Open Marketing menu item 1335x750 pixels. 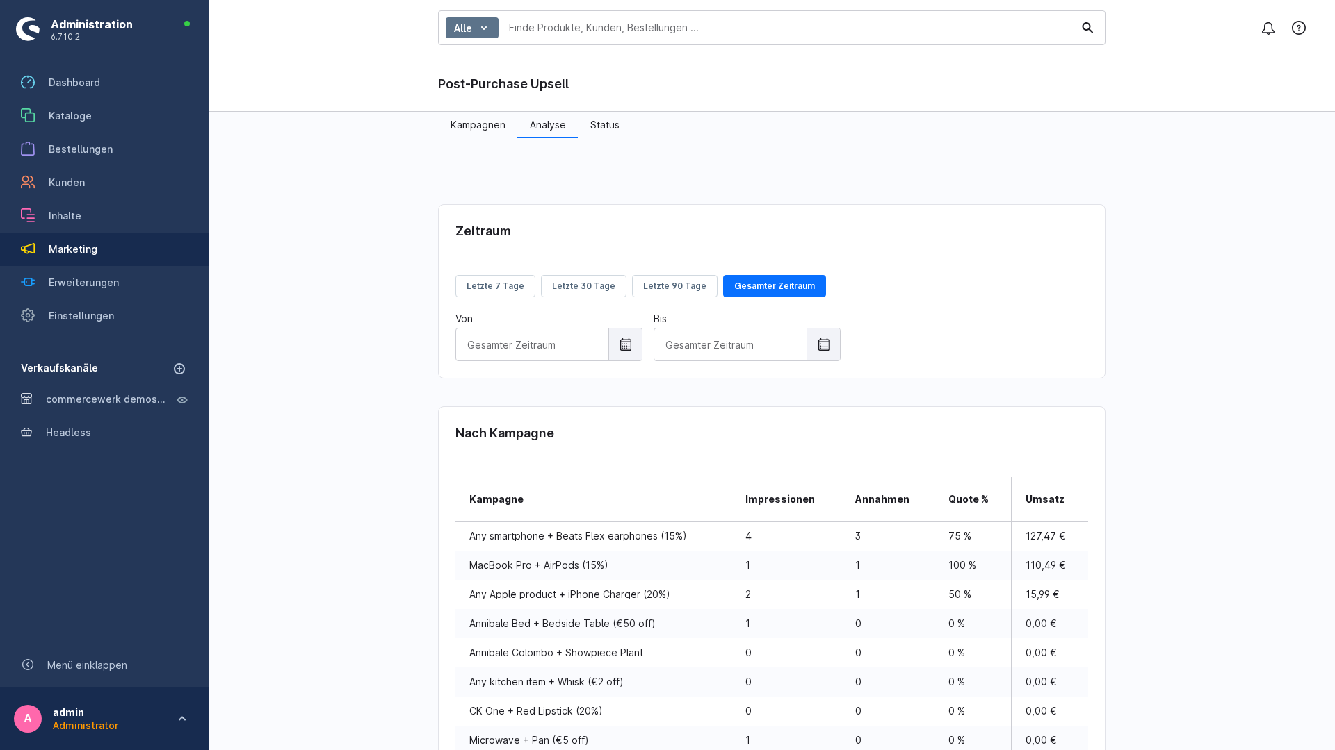coord(104,249)
